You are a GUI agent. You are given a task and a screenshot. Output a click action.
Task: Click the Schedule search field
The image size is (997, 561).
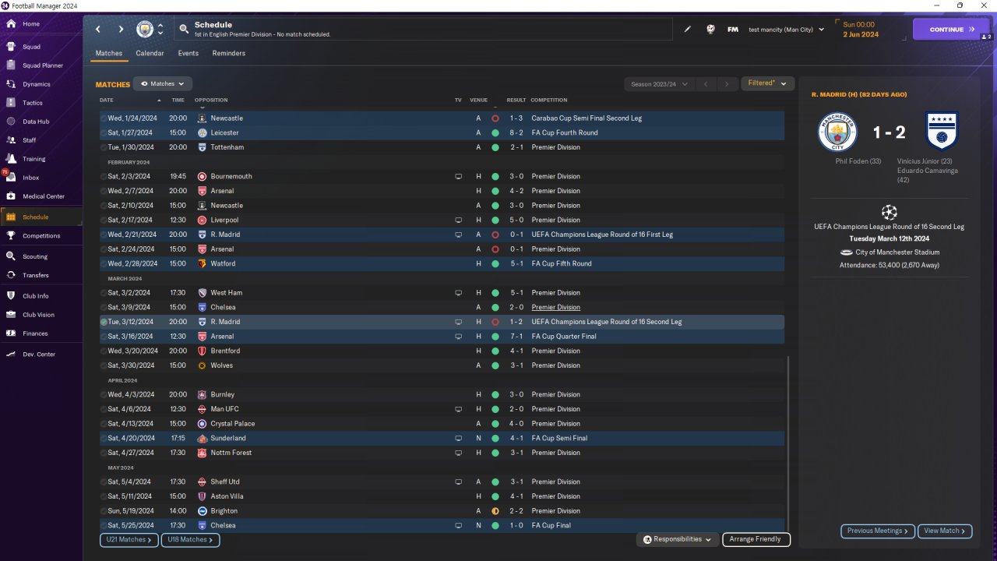423,30
